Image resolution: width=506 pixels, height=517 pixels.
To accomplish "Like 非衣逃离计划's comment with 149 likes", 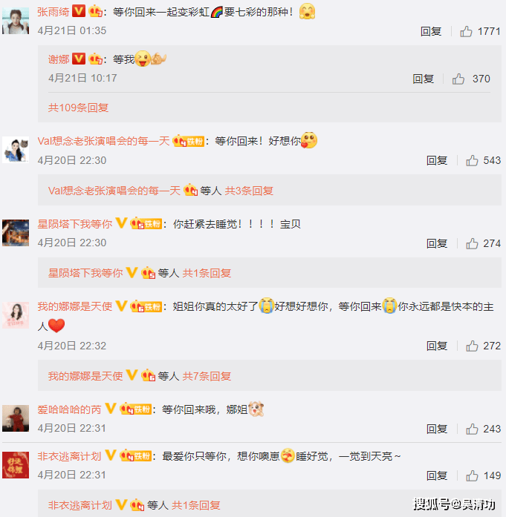I will point(472,475).
